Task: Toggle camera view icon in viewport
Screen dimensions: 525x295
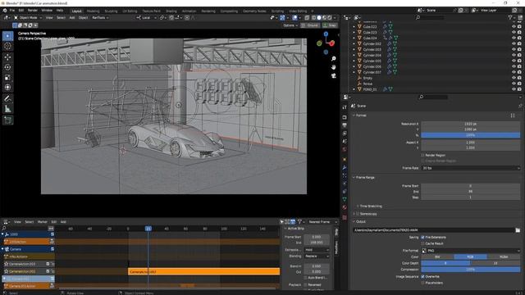Action: click(334, 76)
